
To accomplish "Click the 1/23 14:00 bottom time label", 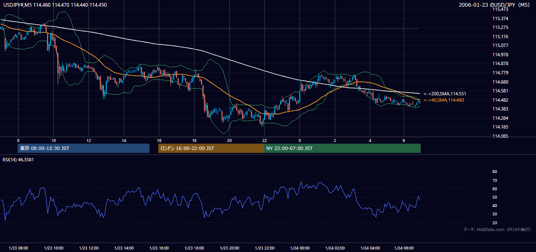I will (124, 248).
